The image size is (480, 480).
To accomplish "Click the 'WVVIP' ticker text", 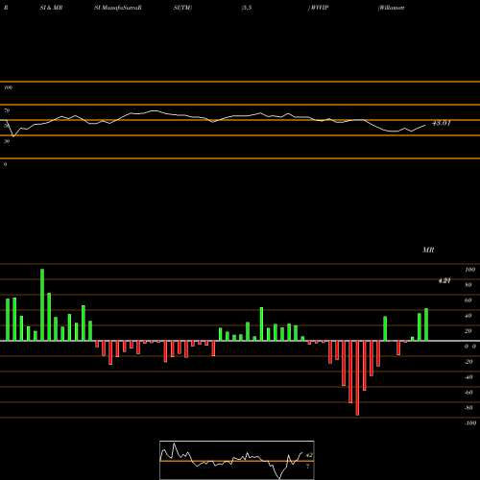I will pyautogui.click(x=319, y=8).
